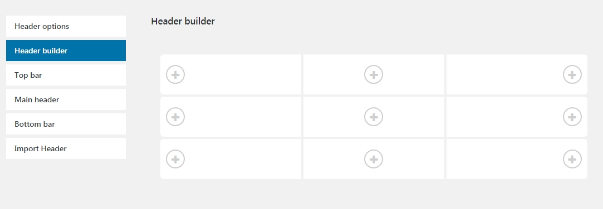Select the Header builder tab
The width and height of the screenshot is (603, 209).
[66, 51]
